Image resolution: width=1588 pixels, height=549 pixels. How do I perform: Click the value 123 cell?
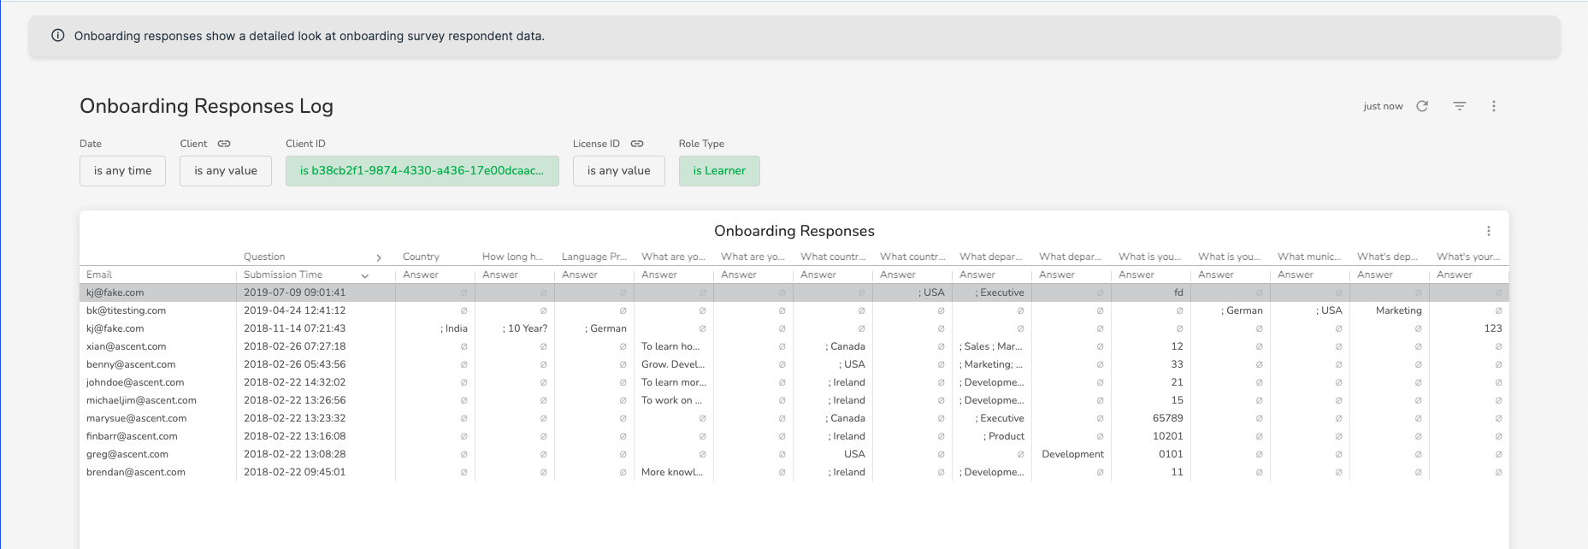pos(1493,328)
